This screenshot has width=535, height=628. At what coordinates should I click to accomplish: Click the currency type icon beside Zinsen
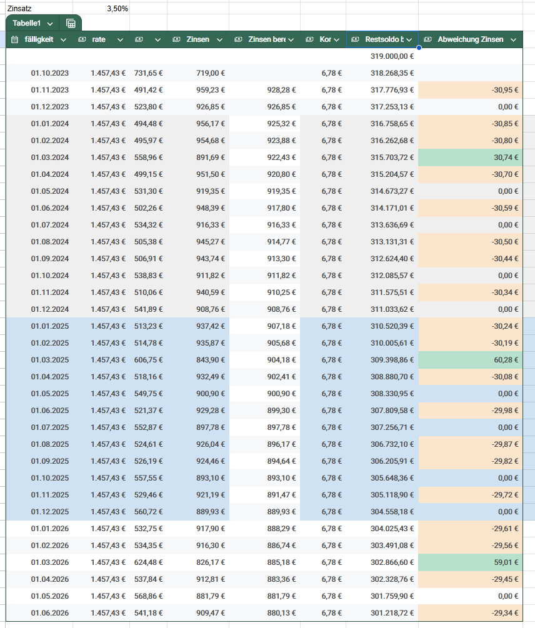click(176, 39)
